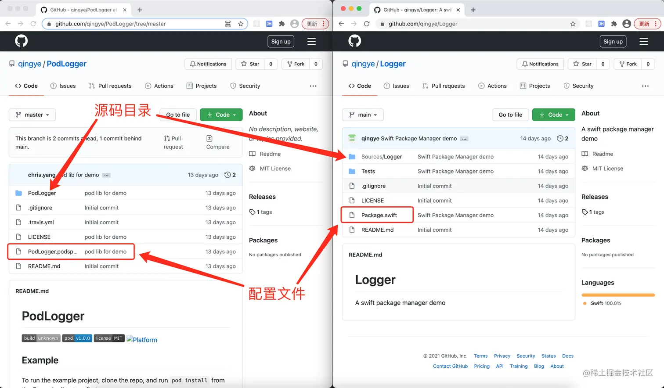
Task: Open Projects tab in Logger repo
Action: pos(534,86)
